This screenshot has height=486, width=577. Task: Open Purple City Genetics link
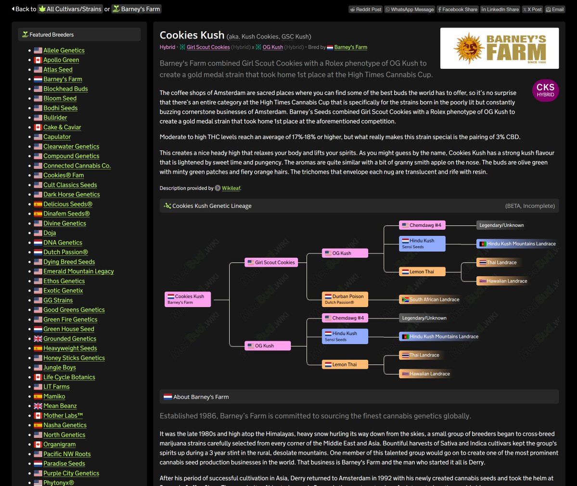[x=71, y=473]
